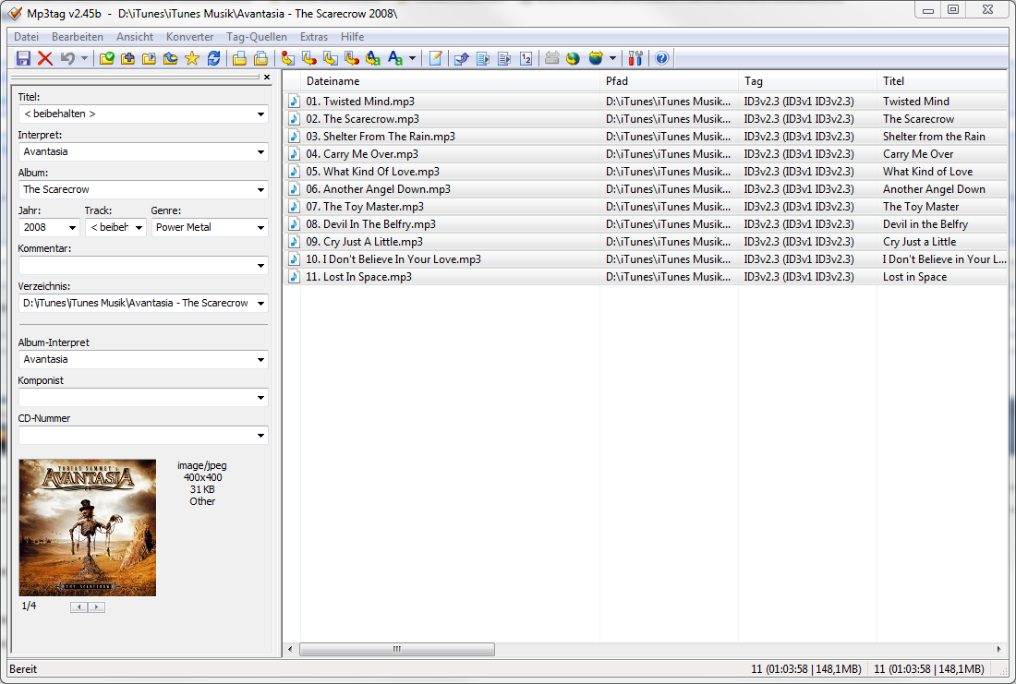This screenshot has height=684, width=1016.
Task: Open the Ansicht menu
Action: pyautogui.click(x=135, y=37)
